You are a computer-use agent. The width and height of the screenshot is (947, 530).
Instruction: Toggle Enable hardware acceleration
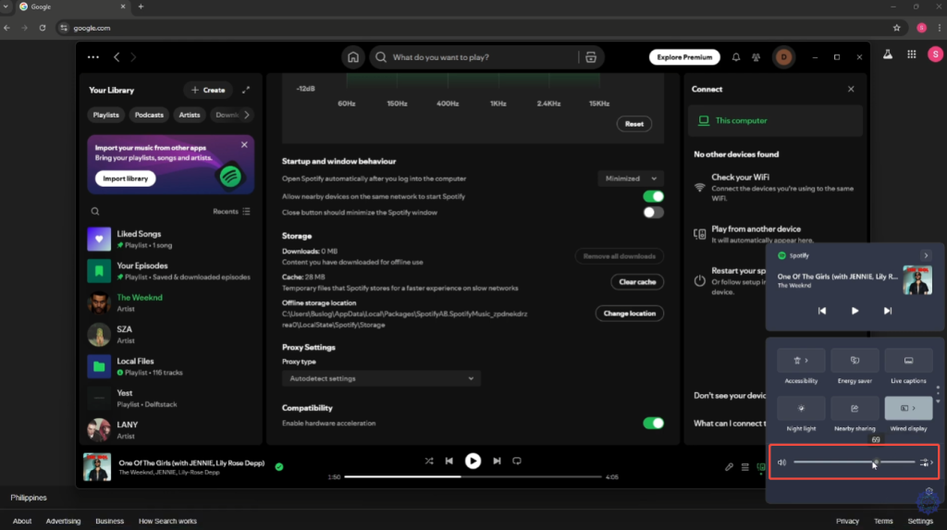coord(653,423)
